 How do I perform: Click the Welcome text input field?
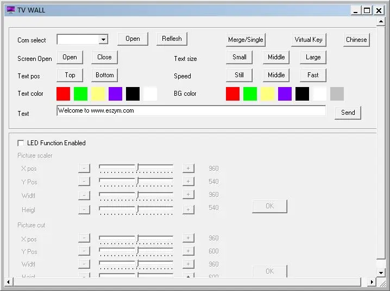(x=191, y=110)
